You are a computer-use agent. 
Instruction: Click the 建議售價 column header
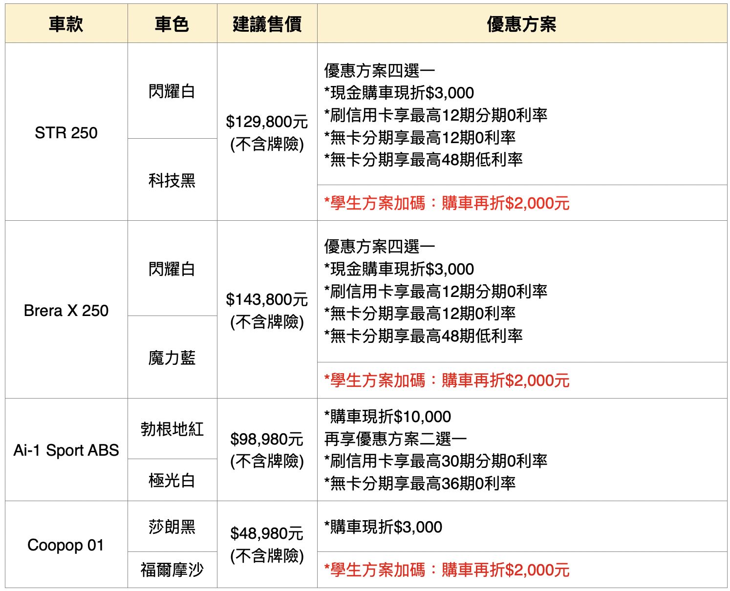[x=267, y=24]
